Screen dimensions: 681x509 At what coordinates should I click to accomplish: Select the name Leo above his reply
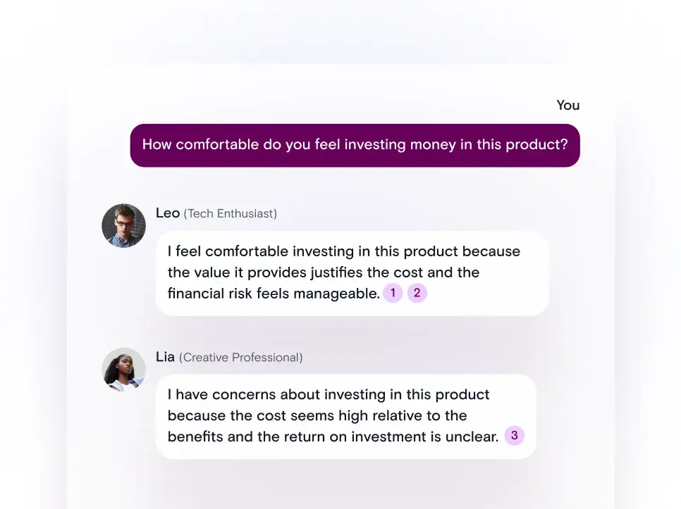tap(168, 213)
